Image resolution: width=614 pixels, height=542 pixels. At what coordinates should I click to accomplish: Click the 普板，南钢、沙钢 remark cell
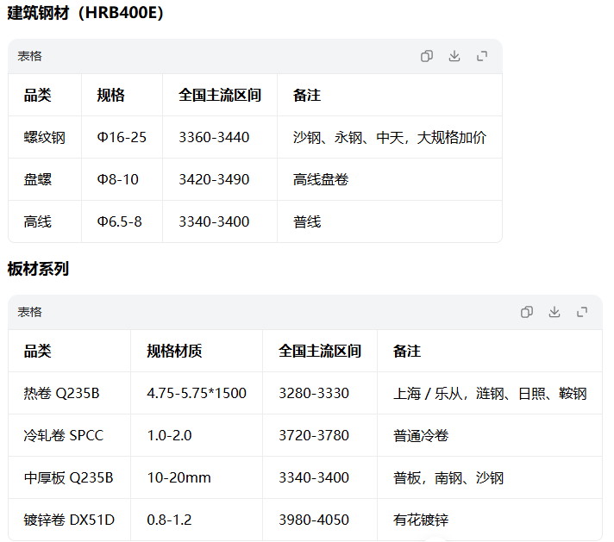(x=490, y=478)
